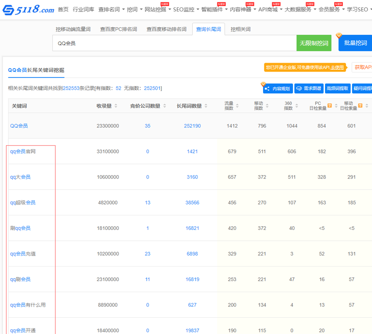Viewport: 372px width, 334px height.
Task: Open the QQ会员长尾关键词挖掘 tab
Action: pos(36,70)
